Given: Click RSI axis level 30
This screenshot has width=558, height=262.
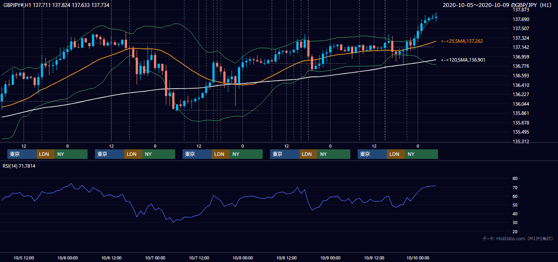Looking at the screenshot, I should pos(515,223).
